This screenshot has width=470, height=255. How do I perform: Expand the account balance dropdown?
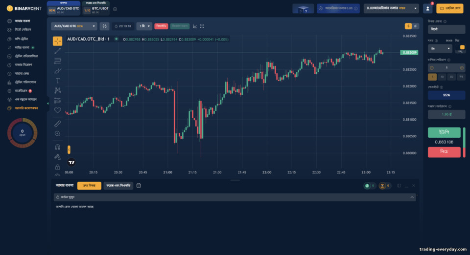pos(391,8)
